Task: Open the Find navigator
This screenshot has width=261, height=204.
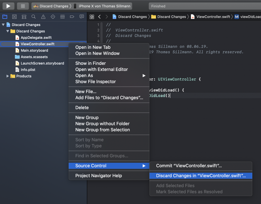Action: [33, 17]
